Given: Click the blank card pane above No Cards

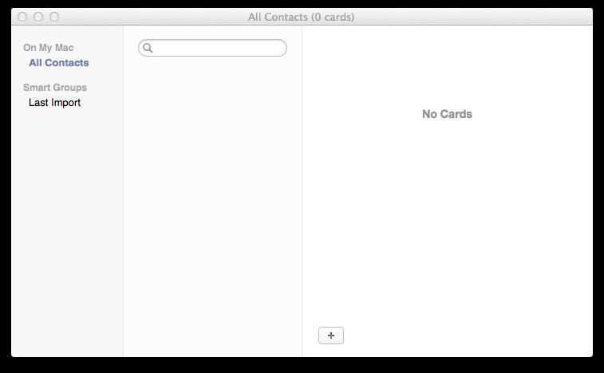Looking at the screenshot, I should pyautogui.click(x=447, y=65).
